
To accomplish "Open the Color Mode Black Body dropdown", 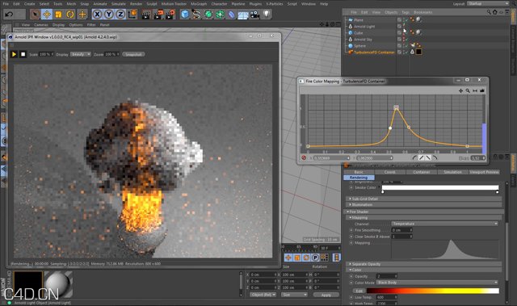I will (x=437, y=283).
